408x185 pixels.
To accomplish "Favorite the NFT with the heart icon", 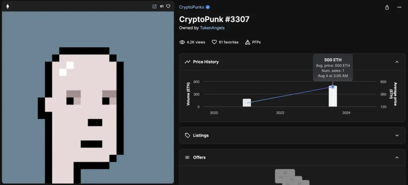I will tap(168, 6).
